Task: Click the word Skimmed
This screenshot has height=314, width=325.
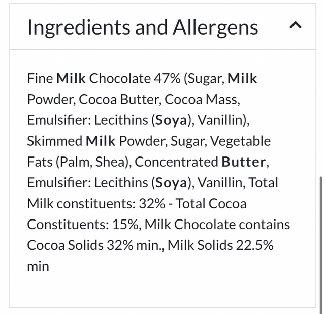Action: point(54,141)
